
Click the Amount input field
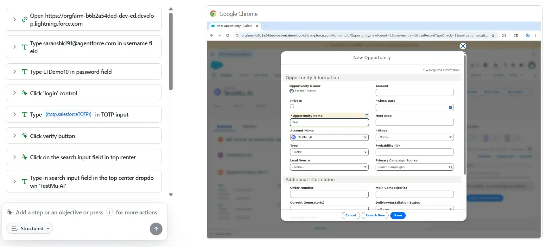[x=415, y=92]
